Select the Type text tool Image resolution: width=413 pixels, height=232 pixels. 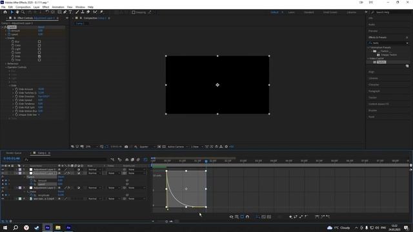pyautogui.click(x=70, y=12)
